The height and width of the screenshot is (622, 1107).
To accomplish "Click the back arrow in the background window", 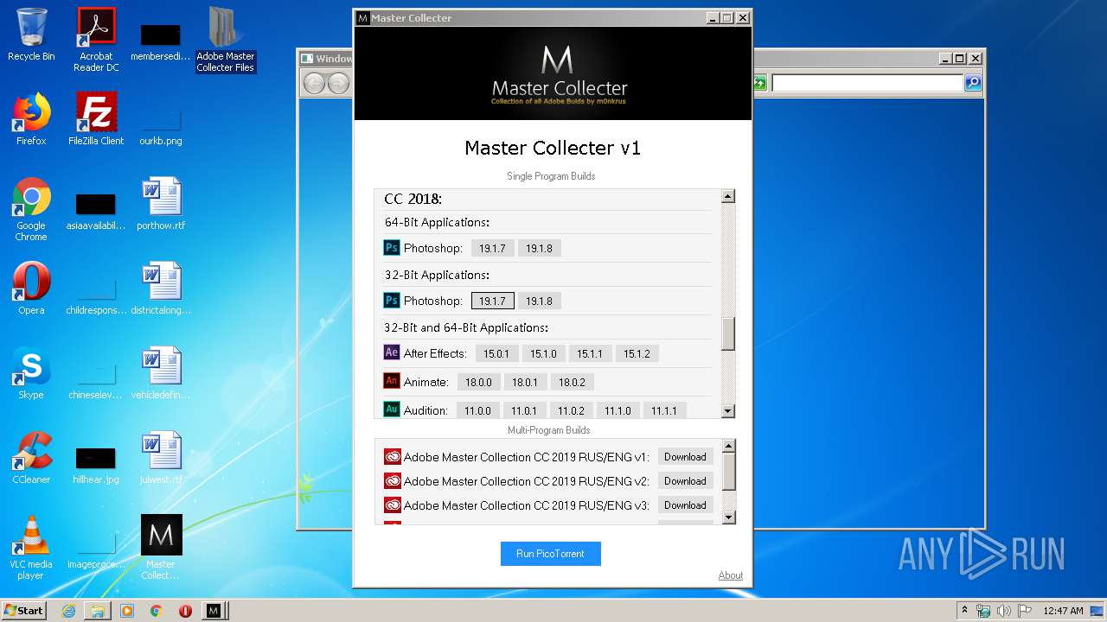I will click(314, 83).
